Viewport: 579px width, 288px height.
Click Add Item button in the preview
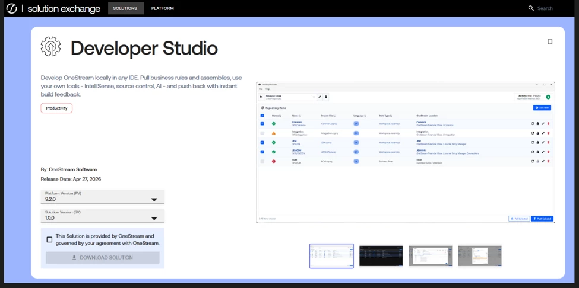tap(542, 107)
